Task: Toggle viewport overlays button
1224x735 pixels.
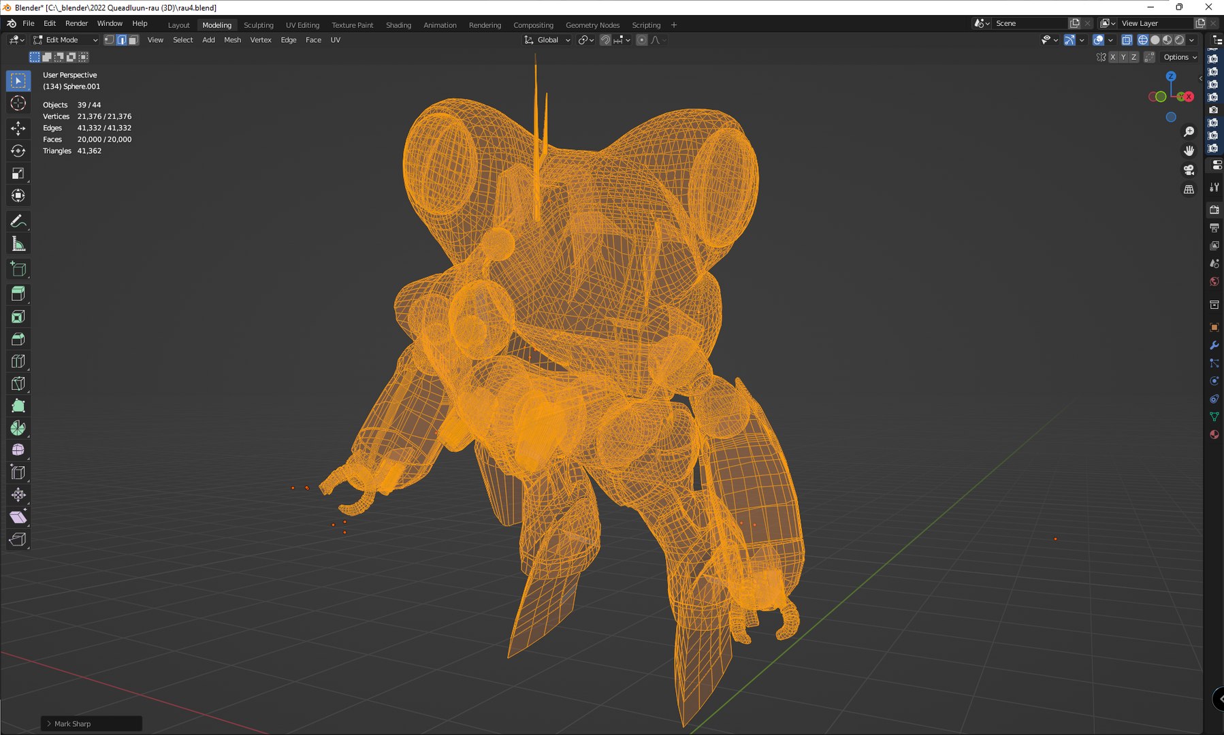Action: point(1098,40)
